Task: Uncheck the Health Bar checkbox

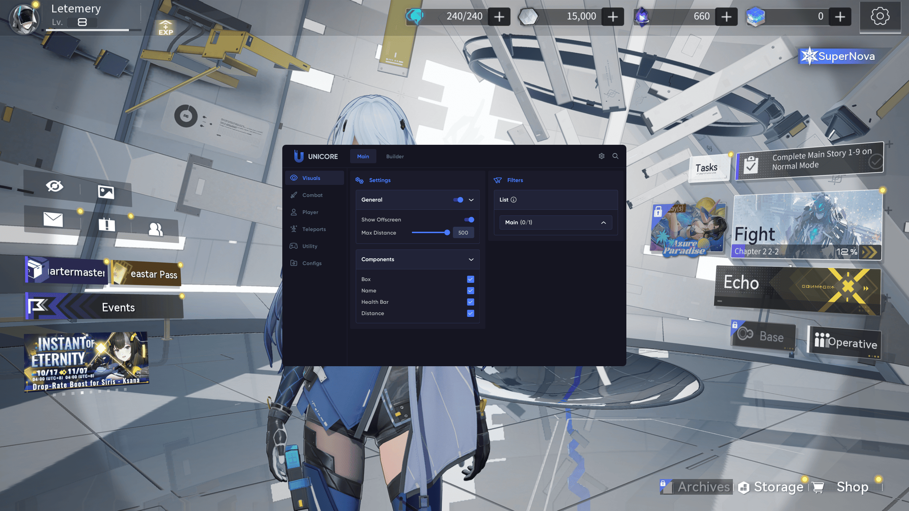Action: tap(470, 302)
